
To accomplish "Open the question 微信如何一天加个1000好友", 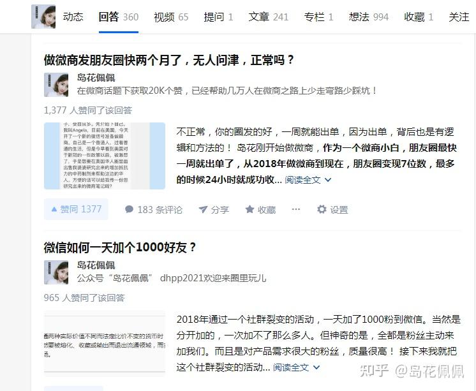I will coord(120,247).
